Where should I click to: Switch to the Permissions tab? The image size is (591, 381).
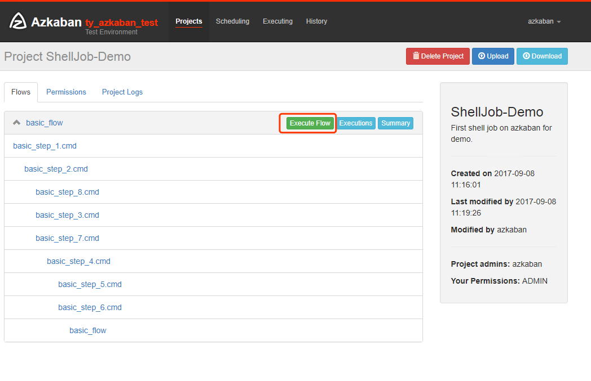point(66,92)
